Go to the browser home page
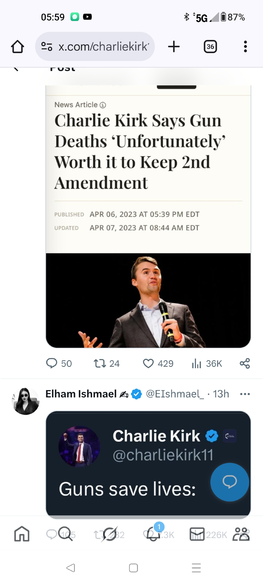 tap(18, 47)
